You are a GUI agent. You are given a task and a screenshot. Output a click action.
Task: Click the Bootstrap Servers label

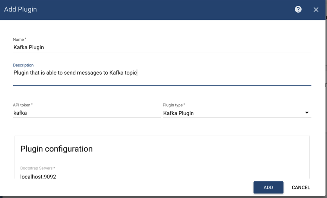tap(37, 168)
